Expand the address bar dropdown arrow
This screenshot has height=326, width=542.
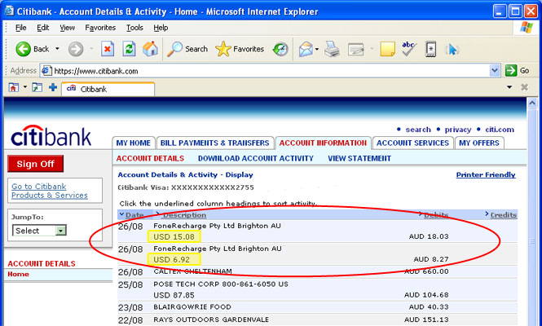[x=495, y=71]
